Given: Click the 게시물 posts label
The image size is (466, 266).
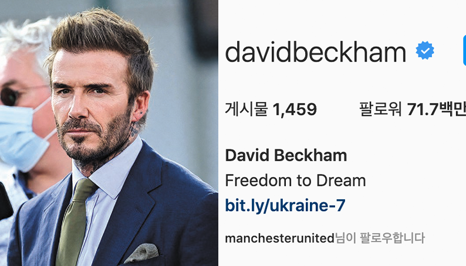Looking at the screenshot, I should point(246,109).
